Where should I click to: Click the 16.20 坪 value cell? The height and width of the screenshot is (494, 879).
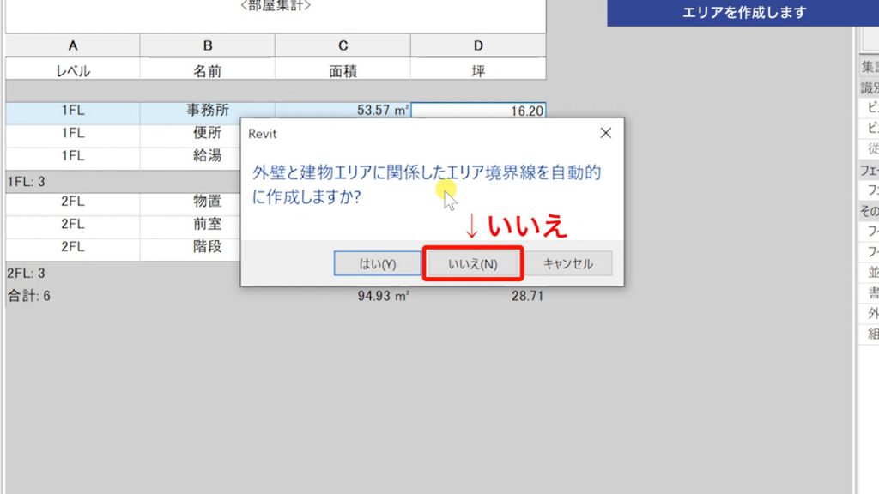478,110
